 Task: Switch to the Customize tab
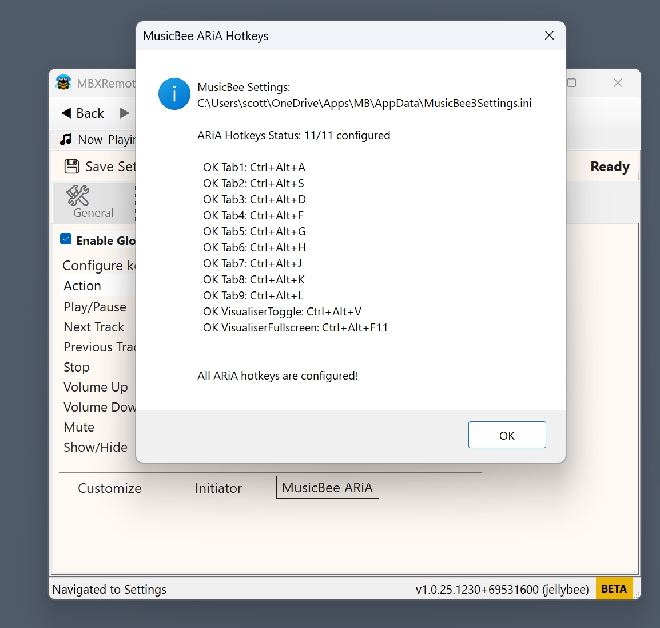pos(109,488)
